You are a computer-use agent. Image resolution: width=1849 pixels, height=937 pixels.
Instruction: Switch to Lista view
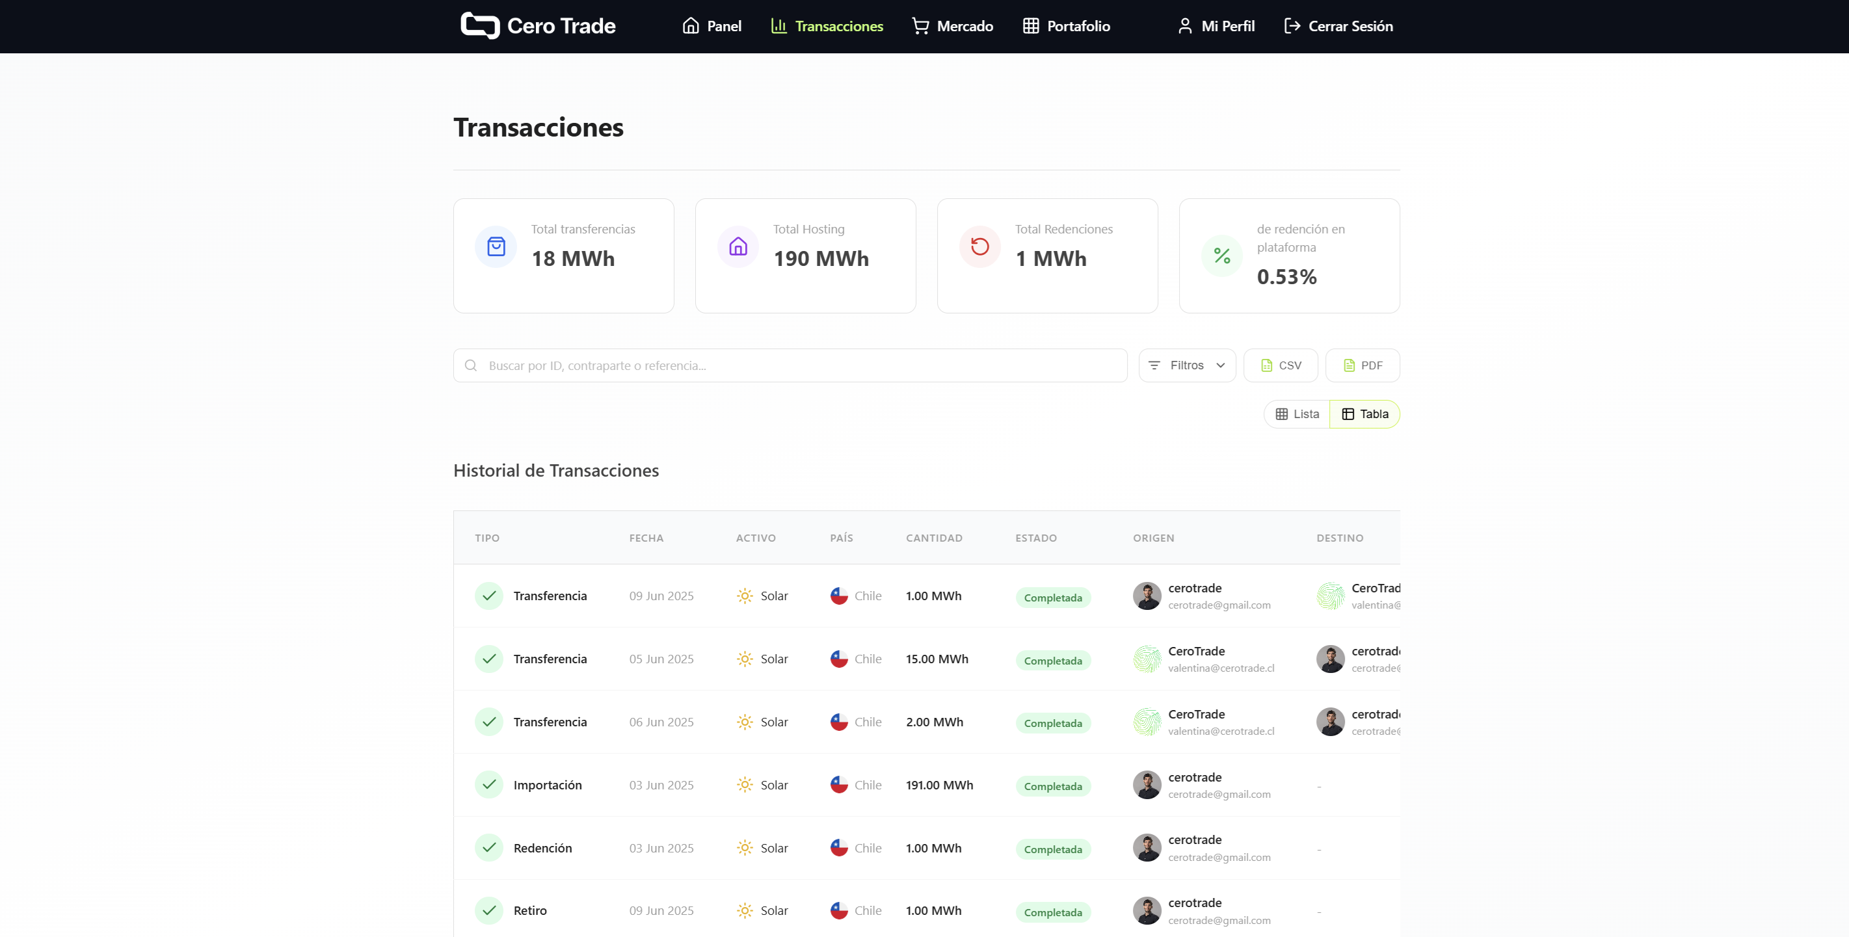(x=1297, y=414)
